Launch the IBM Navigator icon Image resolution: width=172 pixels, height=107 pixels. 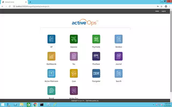(96, 73)
